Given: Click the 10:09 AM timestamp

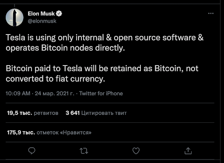Looking at the screenshot, I should pos(18,94).
